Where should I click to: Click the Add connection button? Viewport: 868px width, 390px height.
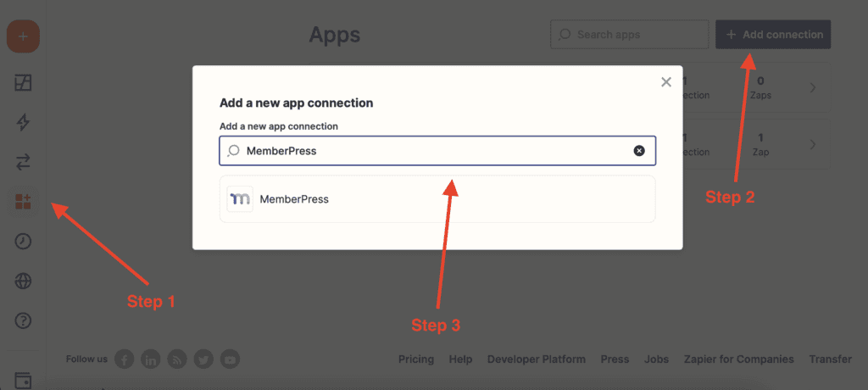click(773, 35)
